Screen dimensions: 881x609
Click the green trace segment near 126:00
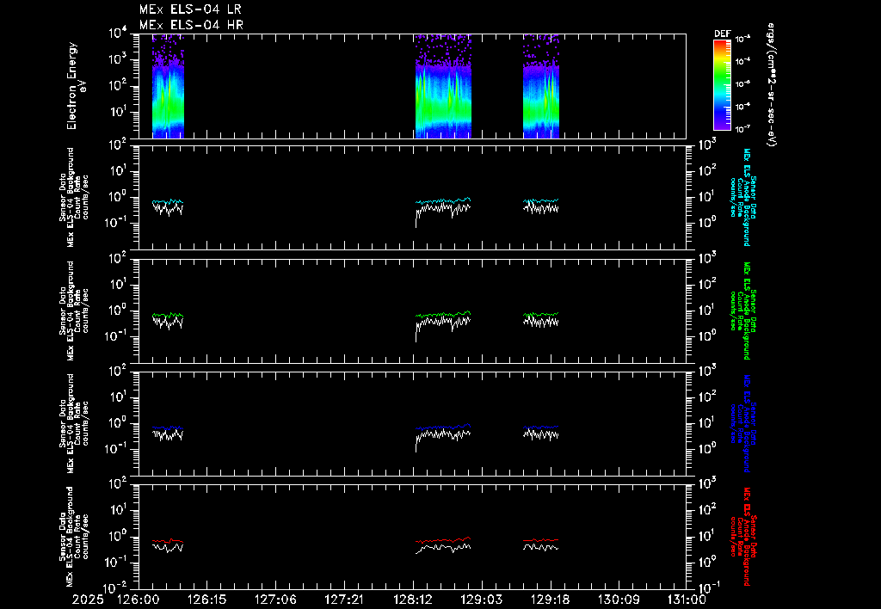coord(168,315)
